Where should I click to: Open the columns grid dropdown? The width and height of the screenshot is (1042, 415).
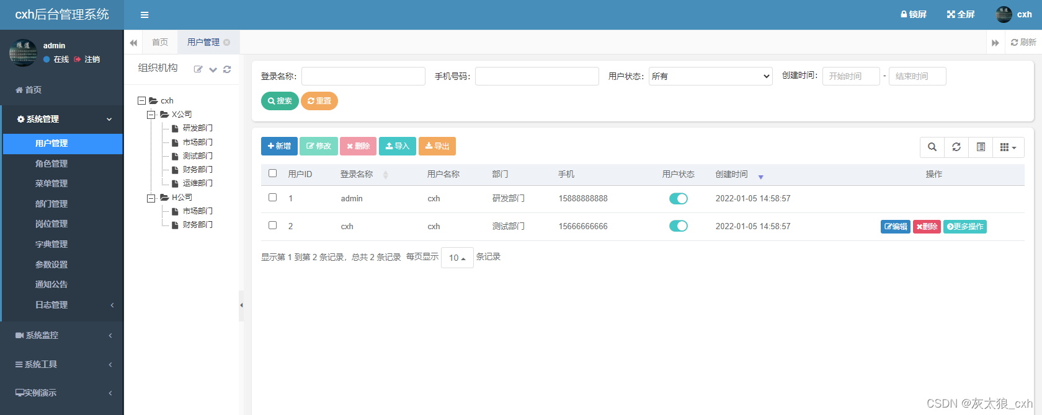pyautogui.click(x=1009, y=147)
